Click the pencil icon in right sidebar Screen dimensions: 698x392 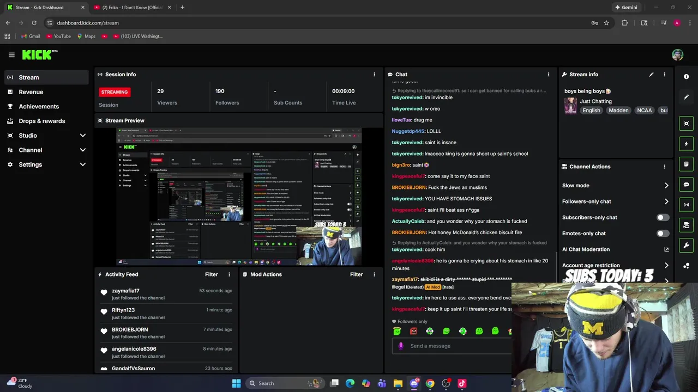tap(687, 97)
